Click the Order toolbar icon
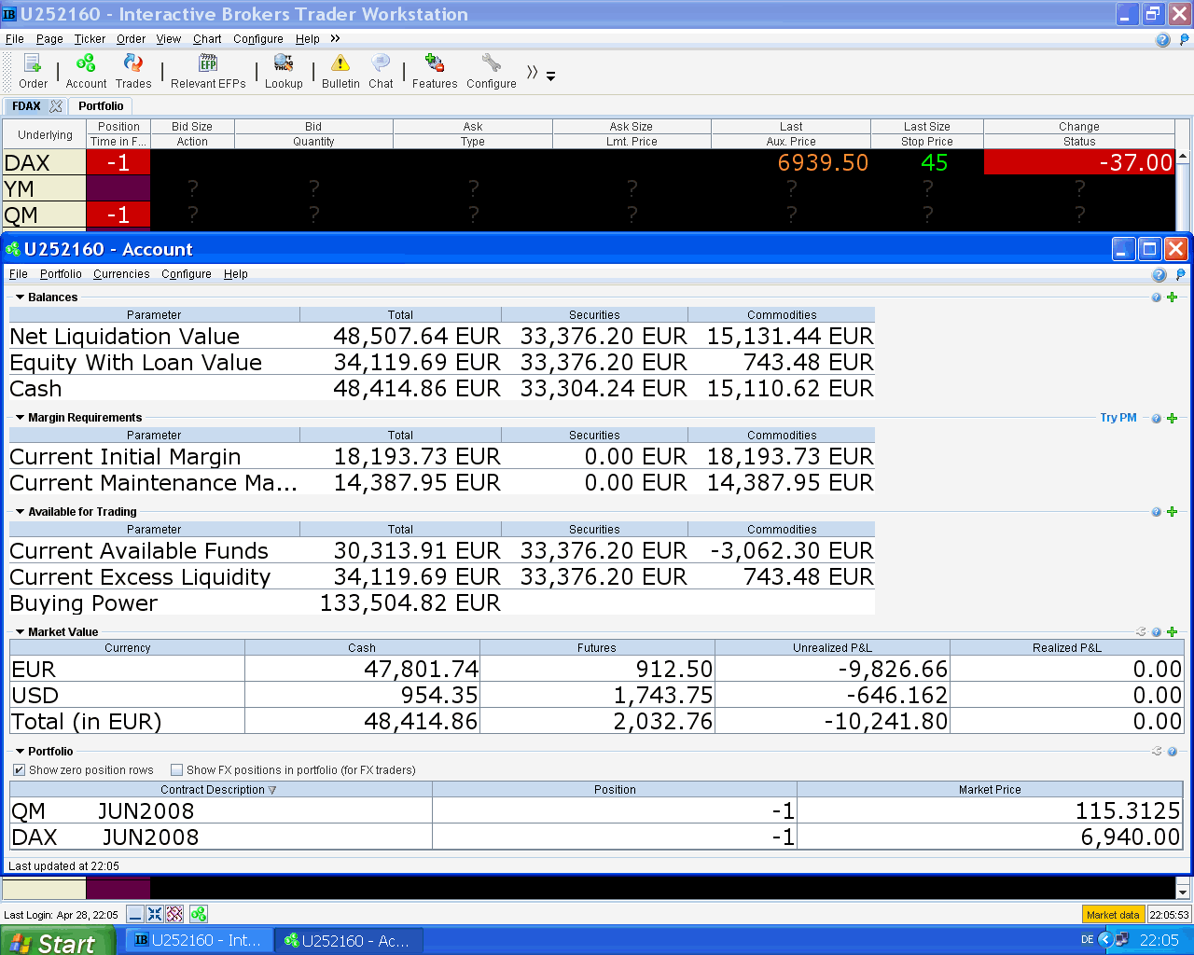Viewport: 1194px width, 955px height. point(33,71)
